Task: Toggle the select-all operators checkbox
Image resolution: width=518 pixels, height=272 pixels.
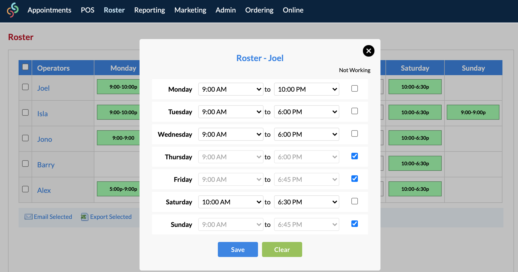Action: click(25, 67)
